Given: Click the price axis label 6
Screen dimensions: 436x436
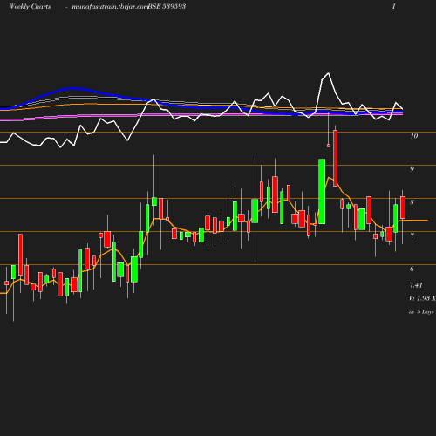Looking at the screenshot, I should coord(412,269).
